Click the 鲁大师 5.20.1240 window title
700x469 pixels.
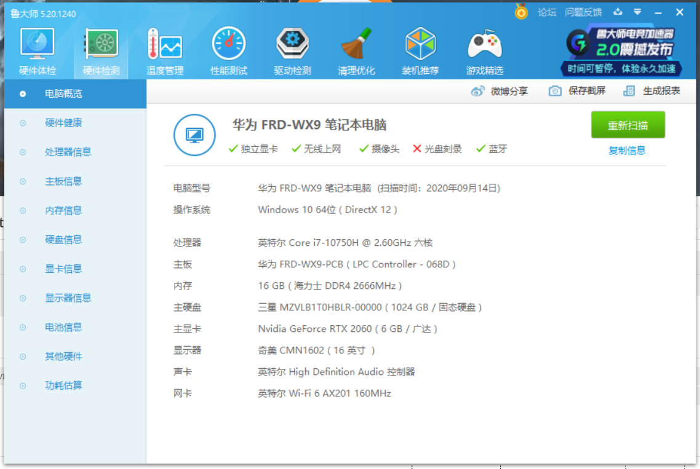[43, 14]
